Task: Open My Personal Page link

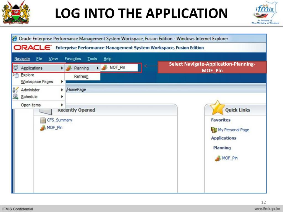Action: tap(234, 130)
